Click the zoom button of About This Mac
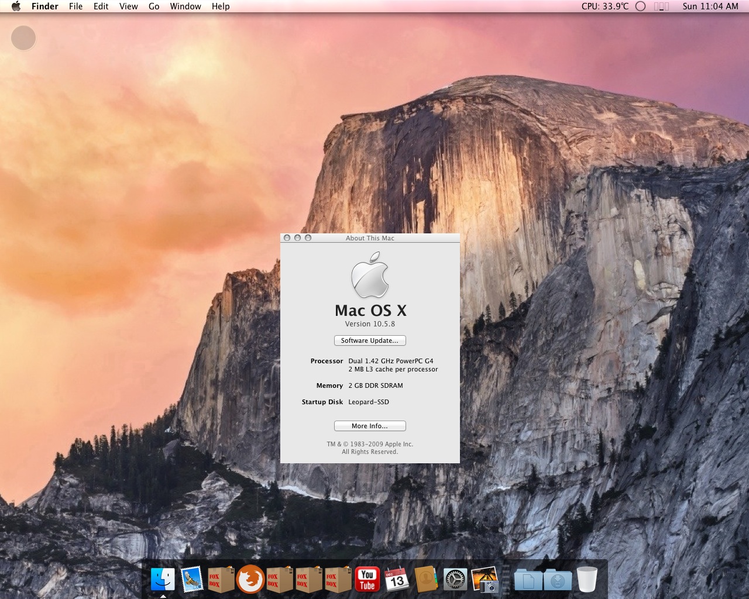749x599 pixels. [x=308, y=238]
